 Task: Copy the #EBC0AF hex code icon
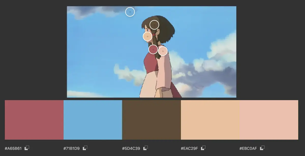(262, 148)
